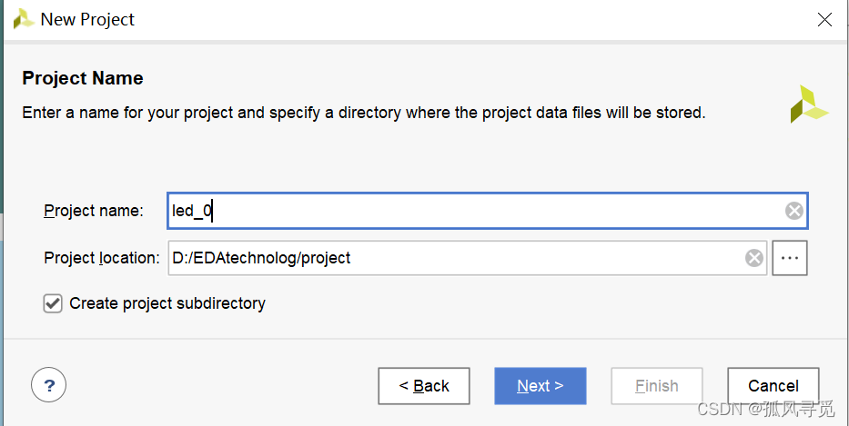
Task: Browse for project location with ellipsis button
Action: 790,258
